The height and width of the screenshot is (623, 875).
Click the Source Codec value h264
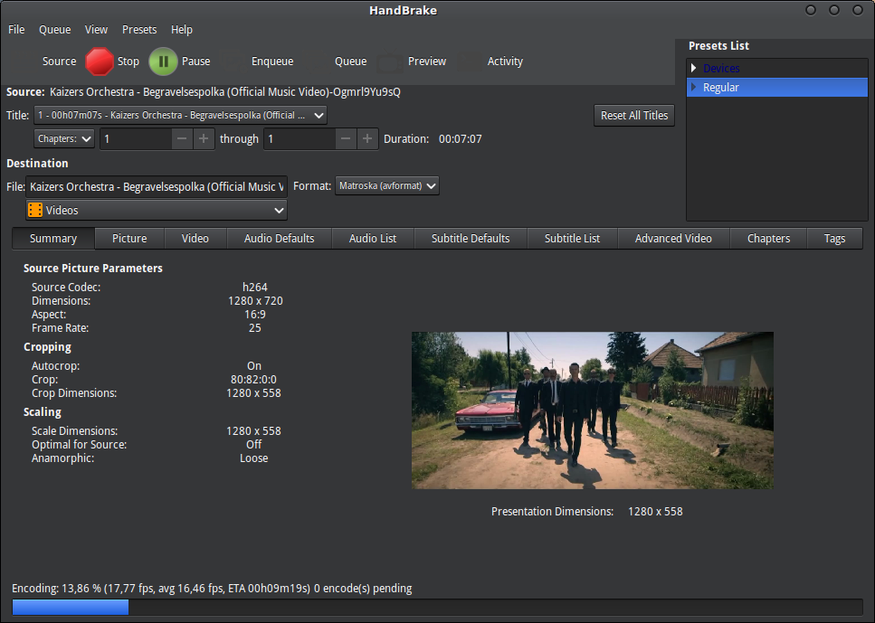point(255,288)
